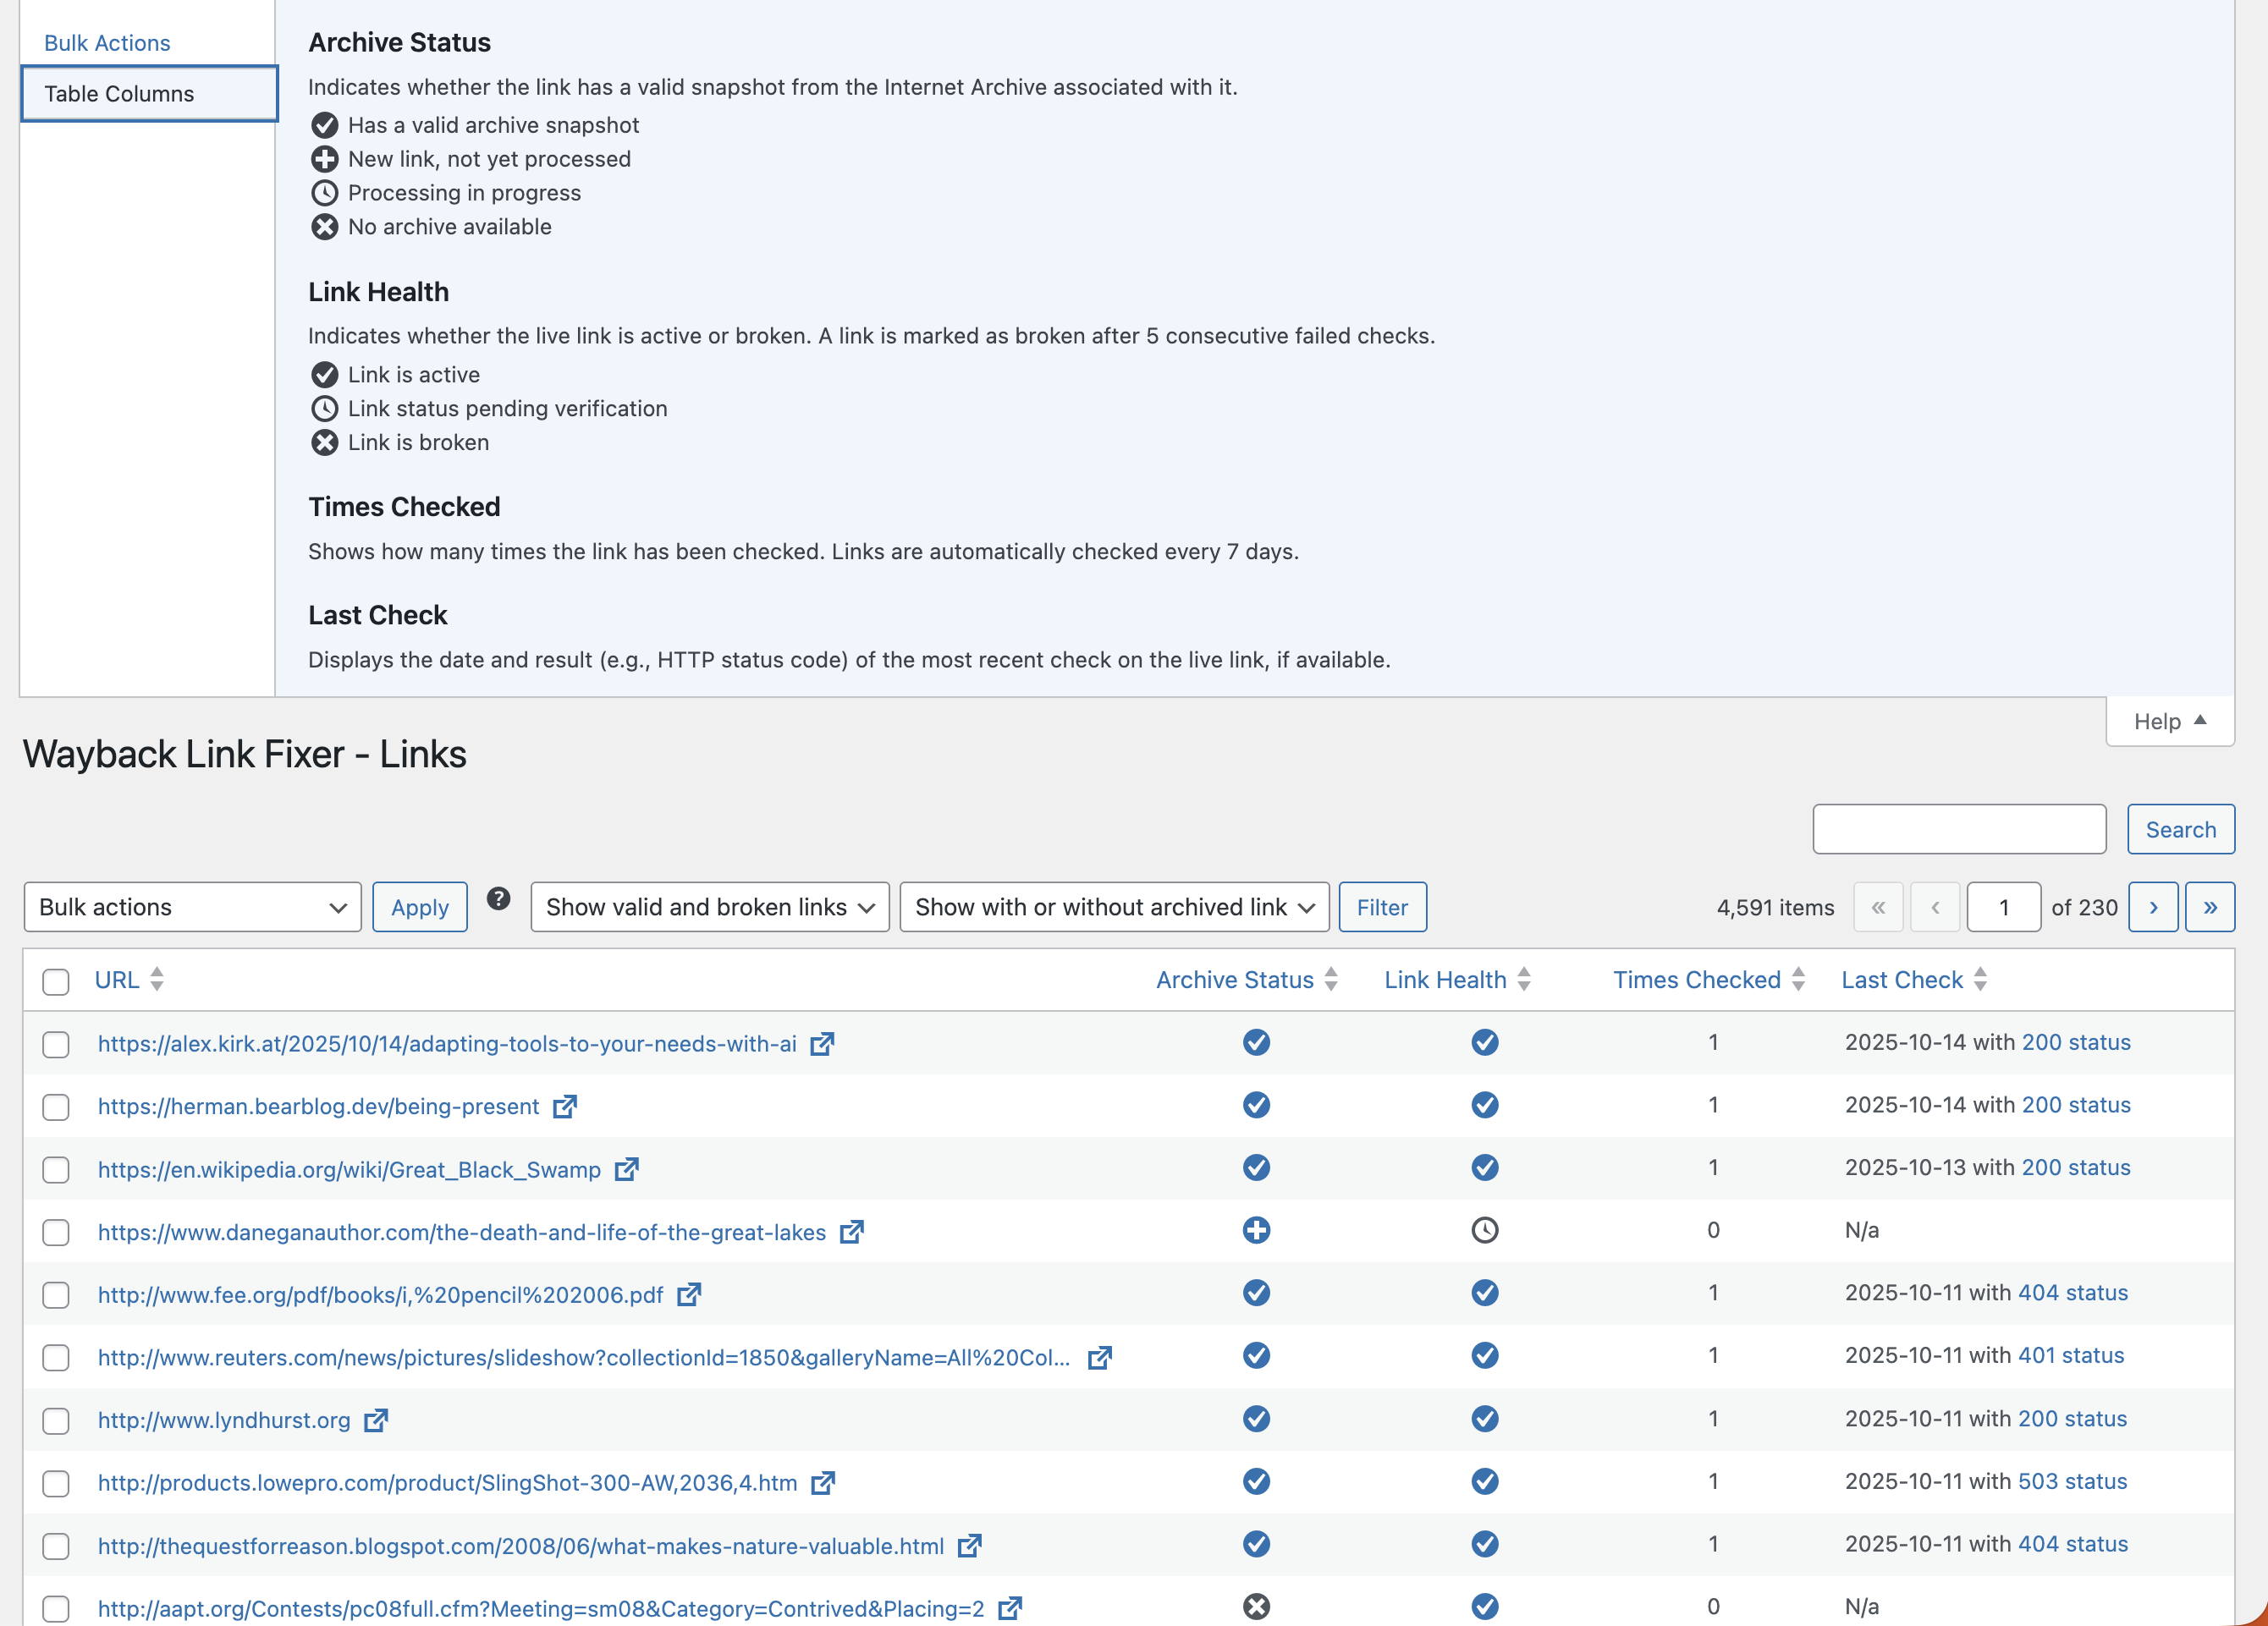The width and height of the screenshot is (2268, 1626).
Task: Click the pending clock icon in daneganauthor row
Action: point(1484,1230)
